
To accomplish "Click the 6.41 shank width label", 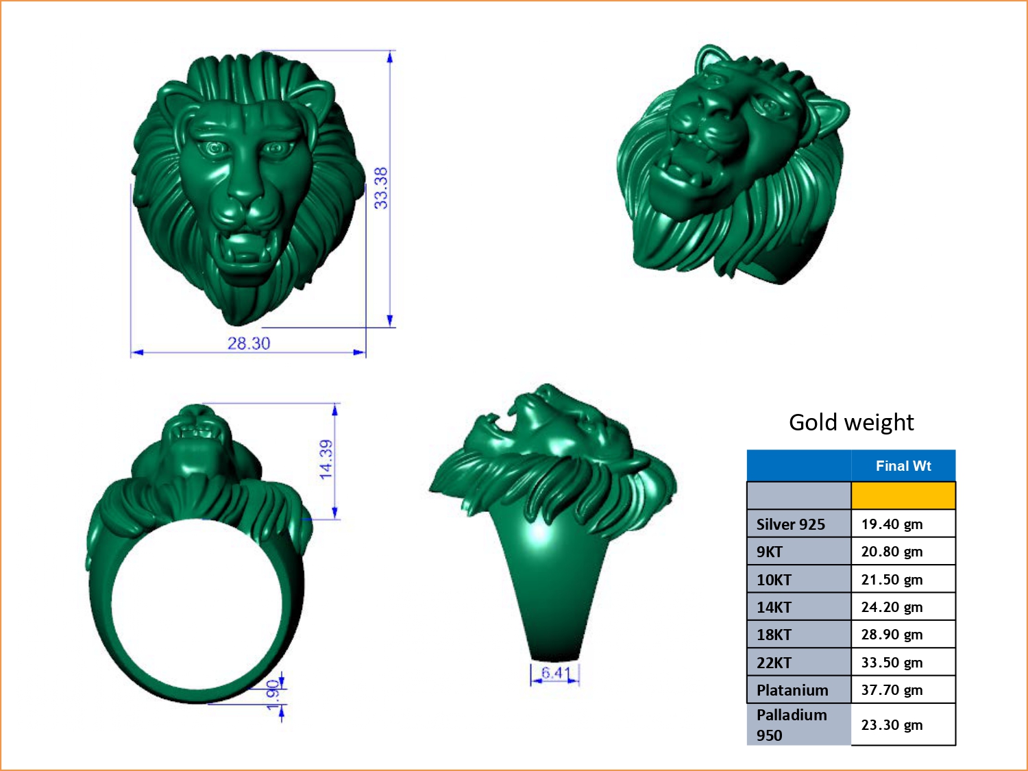I will (555, 673).
